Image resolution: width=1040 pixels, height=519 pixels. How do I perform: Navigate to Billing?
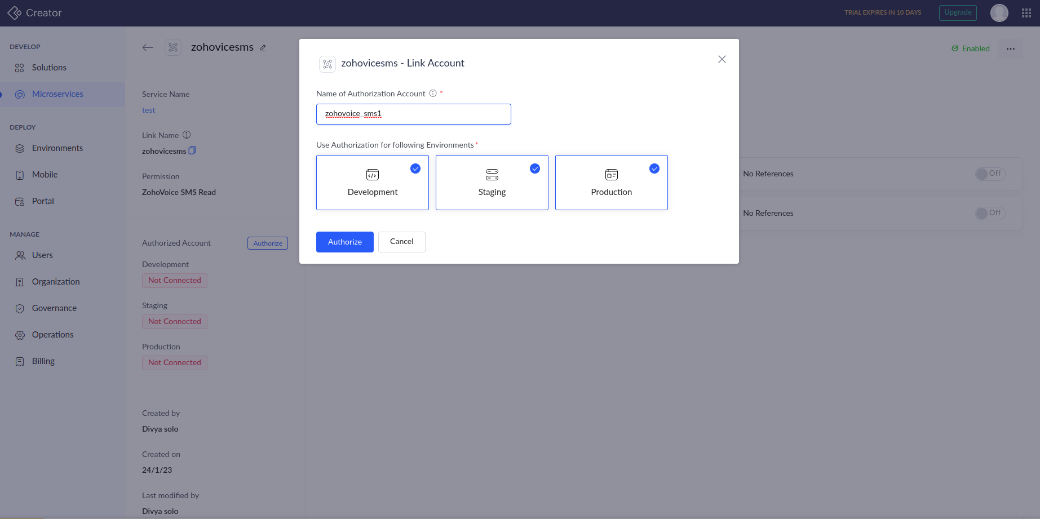coord(43,361)
